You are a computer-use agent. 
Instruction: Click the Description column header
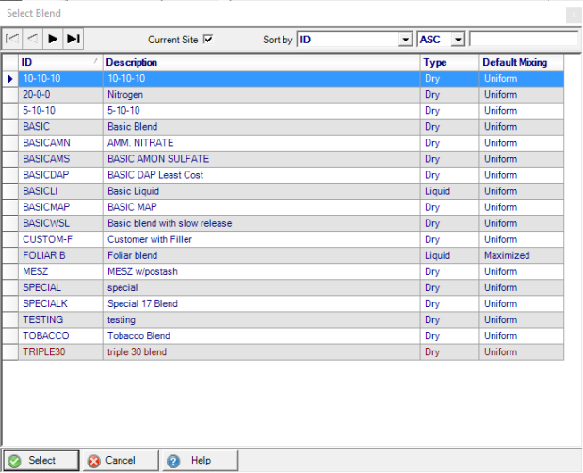click(261, 62)
